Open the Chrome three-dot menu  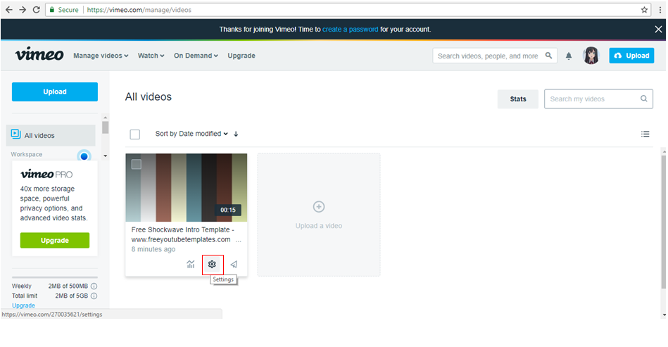pyautogui.click(x=660, y=10)
